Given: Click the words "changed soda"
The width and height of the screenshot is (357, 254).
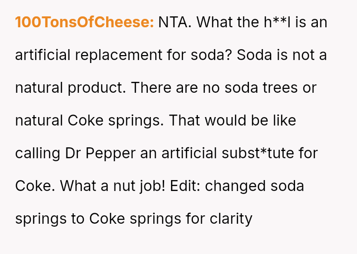Looking at the screenshot, I should [254, 186].
